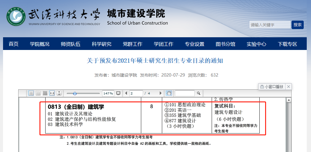Open the 专业设置 menu item
Image resolution: width=311 pixels, height=152 pixels.
click(195, 44)
